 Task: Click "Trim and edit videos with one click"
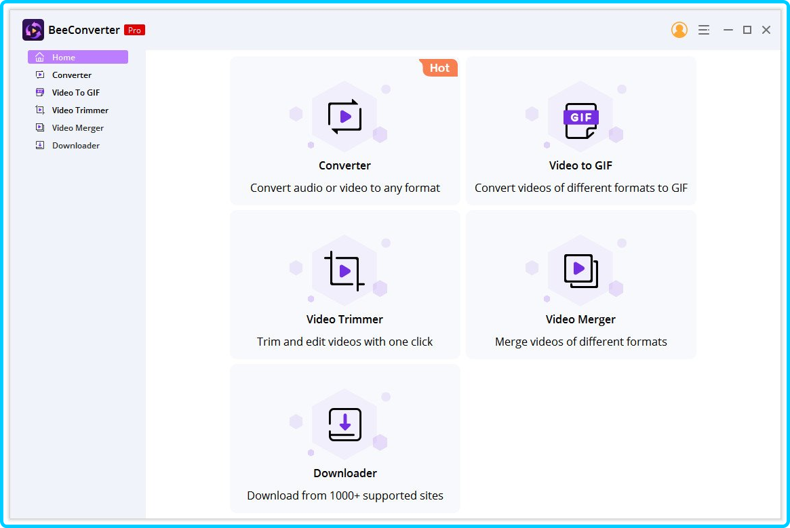pos(344,342)
